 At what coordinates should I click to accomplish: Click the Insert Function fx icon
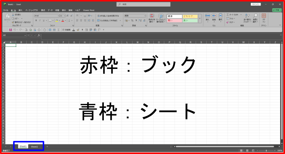pyautogui.click(x=39, y=35)
